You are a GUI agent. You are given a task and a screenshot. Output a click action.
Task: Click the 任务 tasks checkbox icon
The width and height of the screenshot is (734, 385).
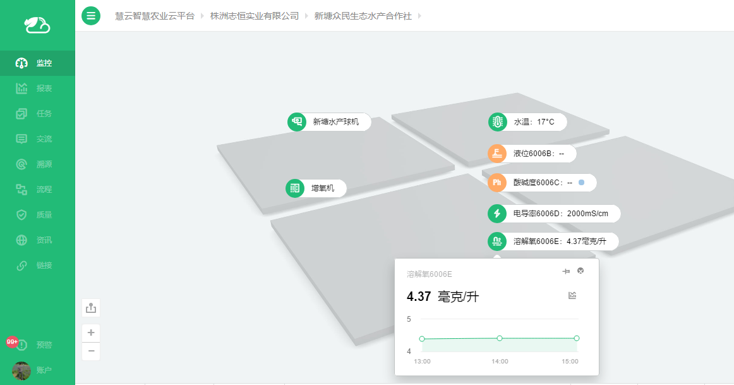[x=21, y=114]
